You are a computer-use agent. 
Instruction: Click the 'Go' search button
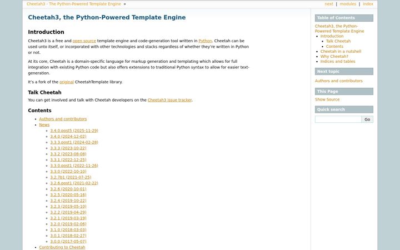pyautogui.click(x=367, y=119)
